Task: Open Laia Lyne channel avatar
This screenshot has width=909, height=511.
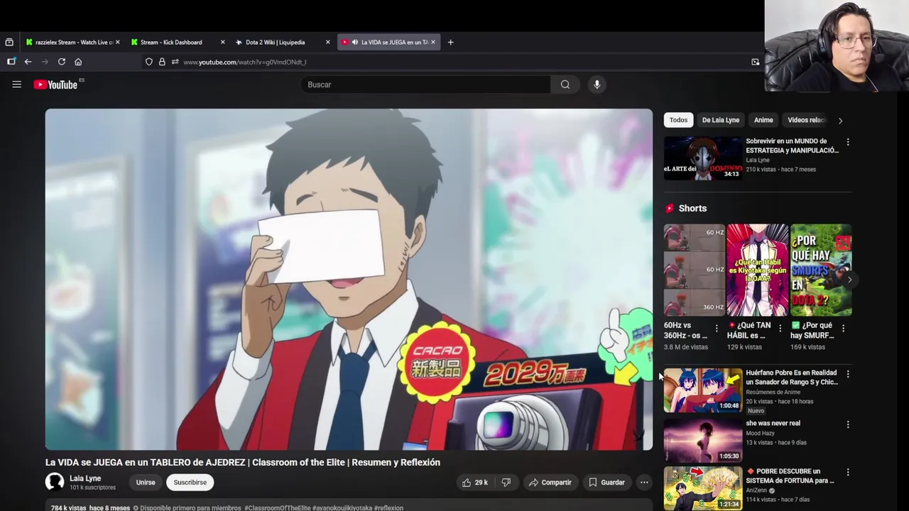Action: coord(55,483)
